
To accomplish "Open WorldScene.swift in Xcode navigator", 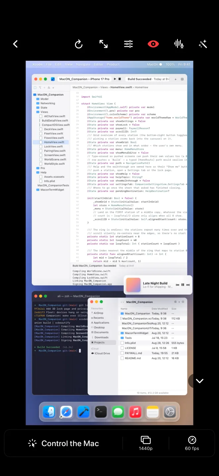I will point(53,159).
